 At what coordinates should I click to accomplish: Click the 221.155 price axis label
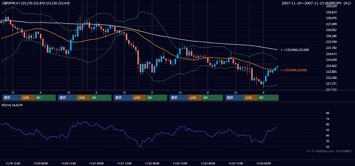click(x=331, y=90)
